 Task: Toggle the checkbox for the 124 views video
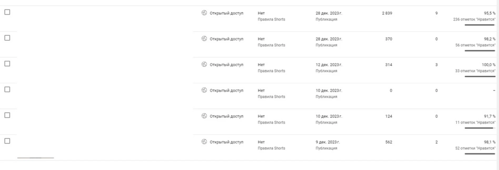[x=7, y=115]
